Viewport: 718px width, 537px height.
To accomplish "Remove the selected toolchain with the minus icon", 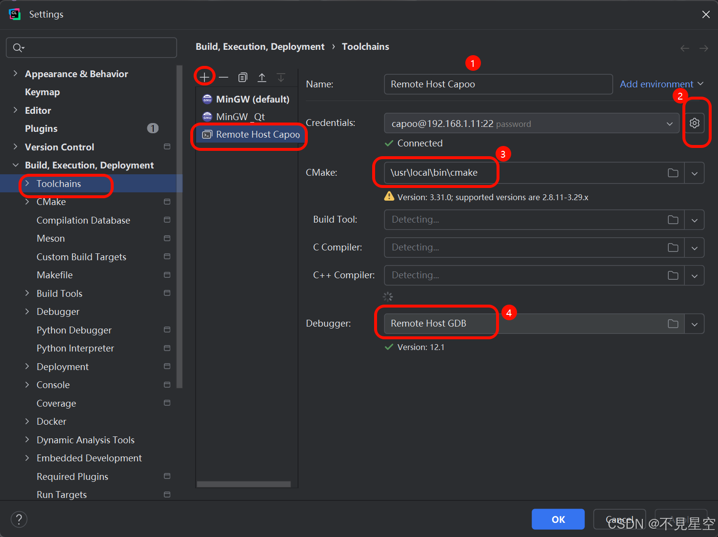I will click(223, 77).
